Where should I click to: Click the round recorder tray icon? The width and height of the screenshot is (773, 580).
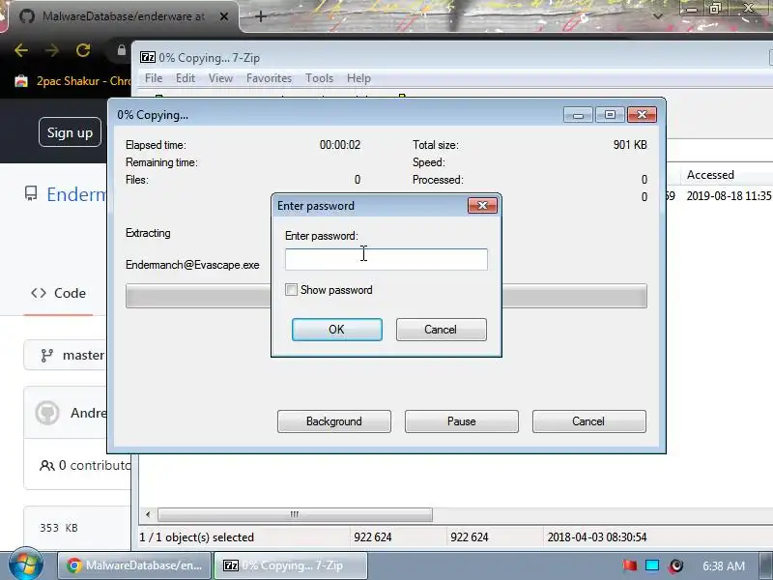pos(675,565)
